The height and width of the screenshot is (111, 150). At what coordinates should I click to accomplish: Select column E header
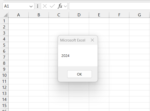(99, 15)
